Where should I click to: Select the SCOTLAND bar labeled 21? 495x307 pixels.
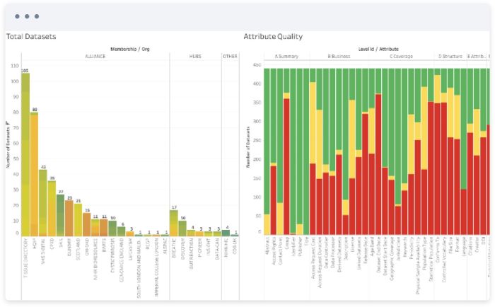[x=78, y=220]
